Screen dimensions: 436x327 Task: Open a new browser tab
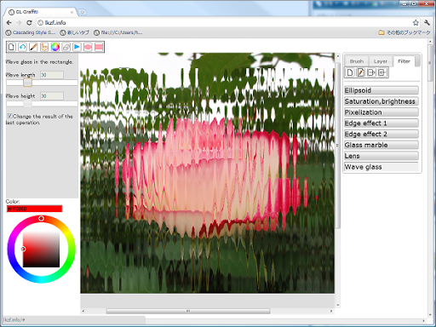pos(83,12)
